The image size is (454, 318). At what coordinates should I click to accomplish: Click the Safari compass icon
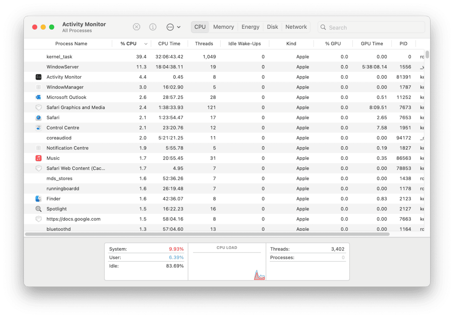pyautogui.click(x=38, y=117)
